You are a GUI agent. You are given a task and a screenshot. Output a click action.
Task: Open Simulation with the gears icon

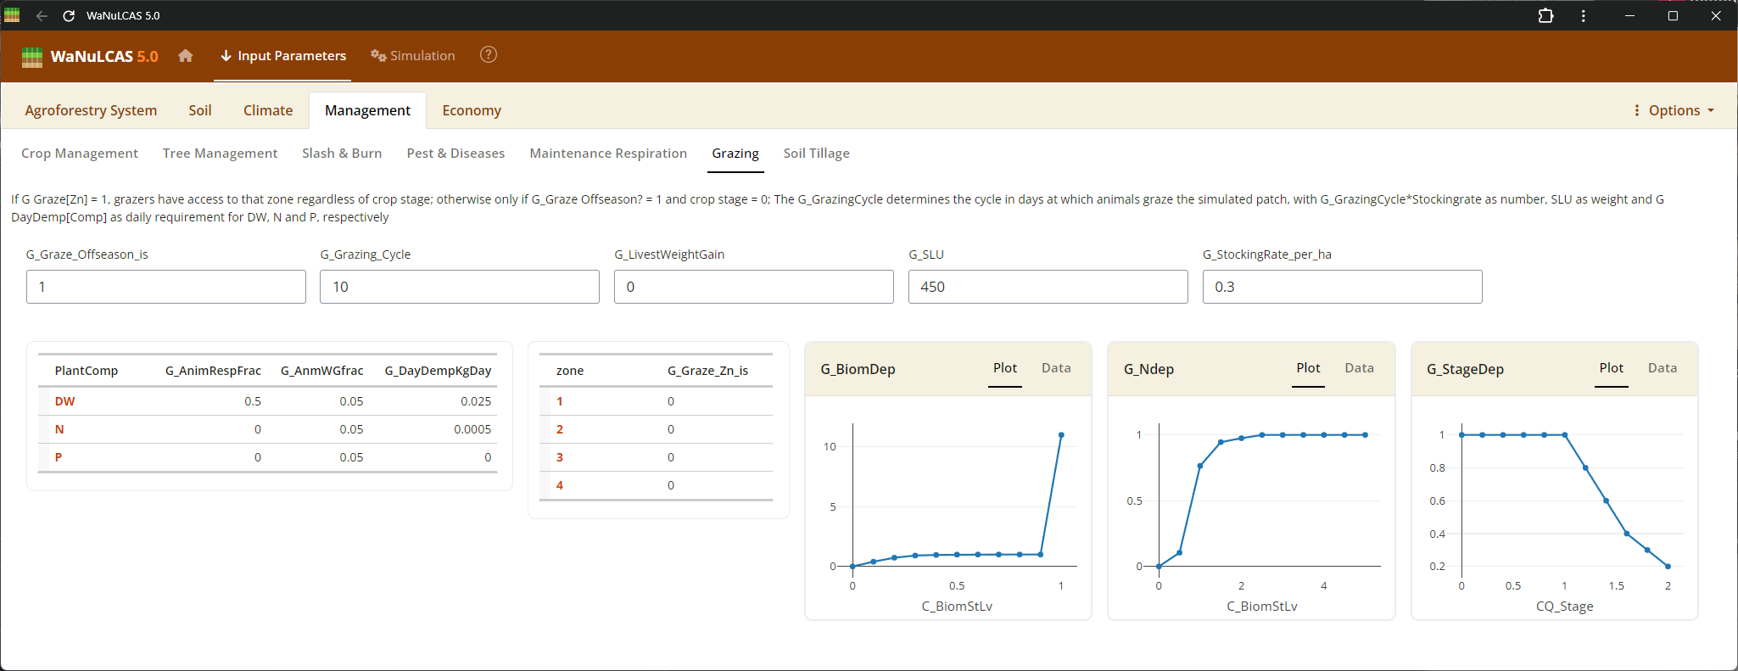coord(413,56)
